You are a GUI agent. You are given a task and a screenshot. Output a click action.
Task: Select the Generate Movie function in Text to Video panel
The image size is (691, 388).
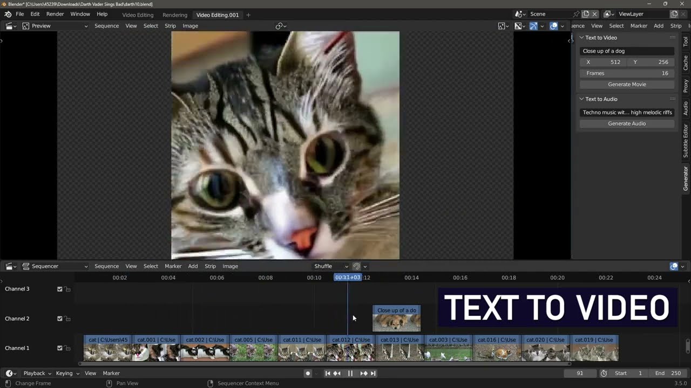click(x=626, y=84)
